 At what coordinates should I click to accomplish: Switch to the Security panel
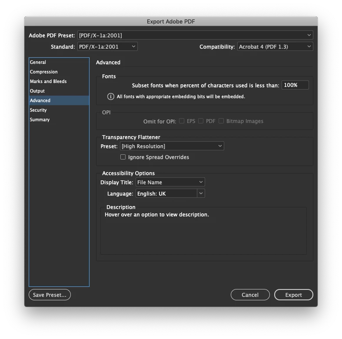(59, 110)
